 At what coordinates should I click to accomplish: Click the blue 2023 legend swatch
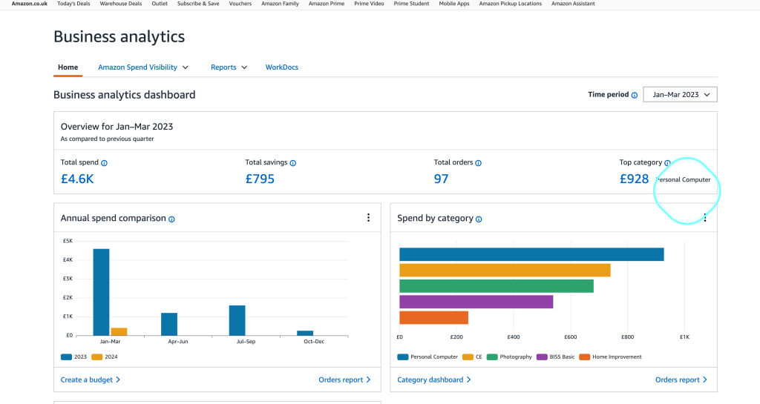[66, 357]
